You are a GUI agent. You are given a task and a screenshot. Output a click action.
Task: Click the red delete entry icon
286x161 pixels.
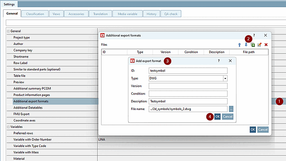[x=266, y=45]
